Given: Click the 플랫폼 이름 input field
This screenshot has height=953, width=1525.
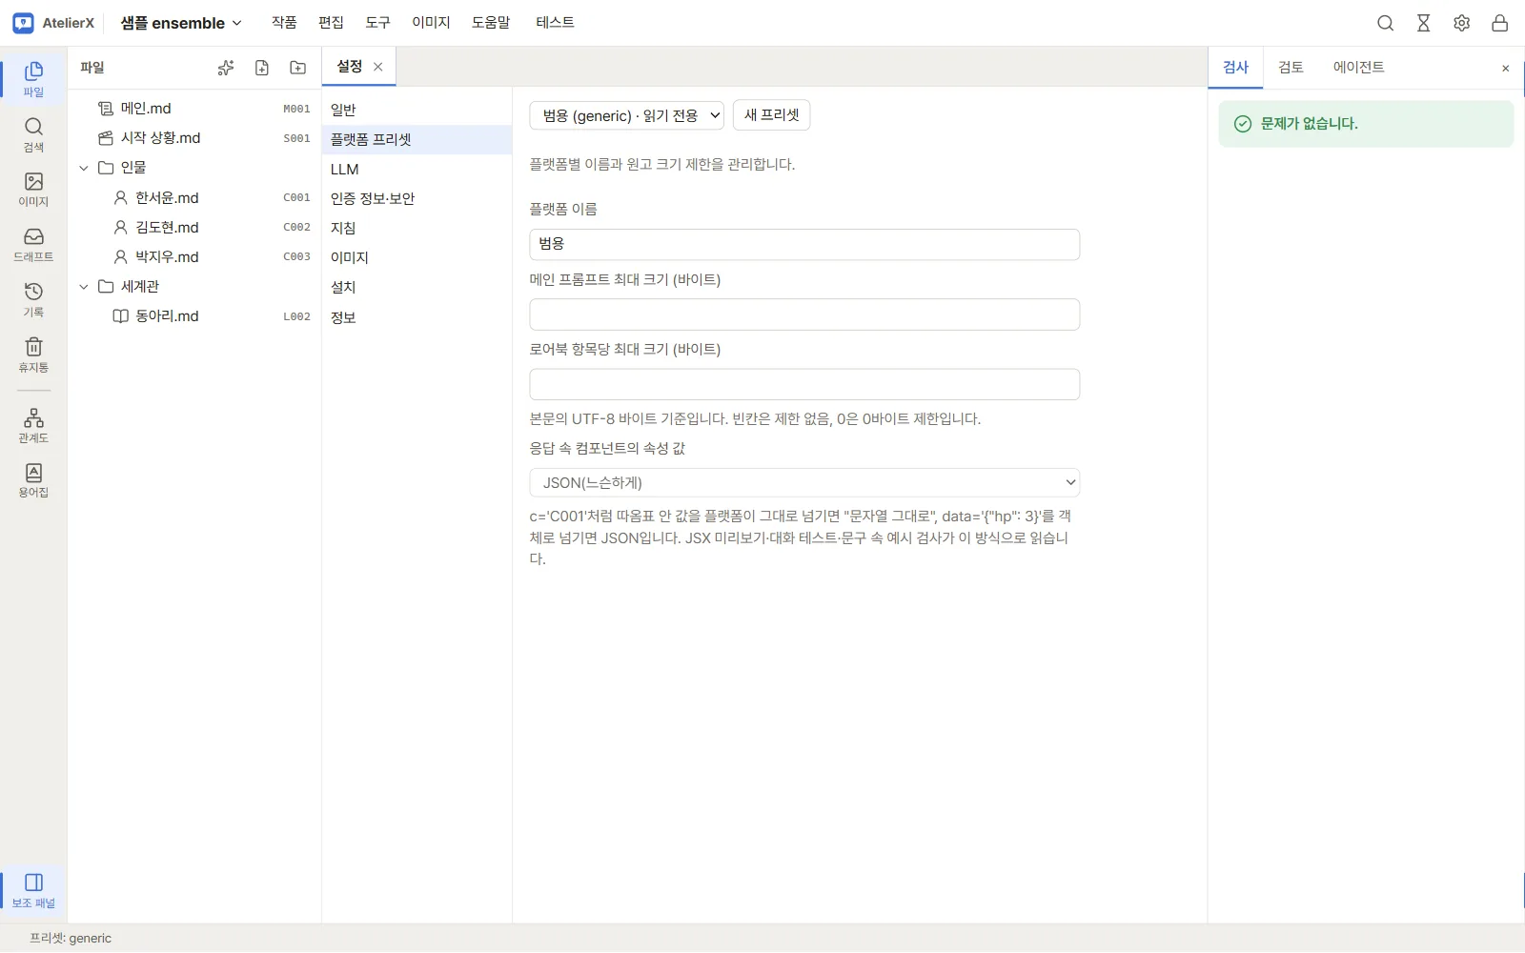Looking at the screenshot, I should (x=804, y=244).
